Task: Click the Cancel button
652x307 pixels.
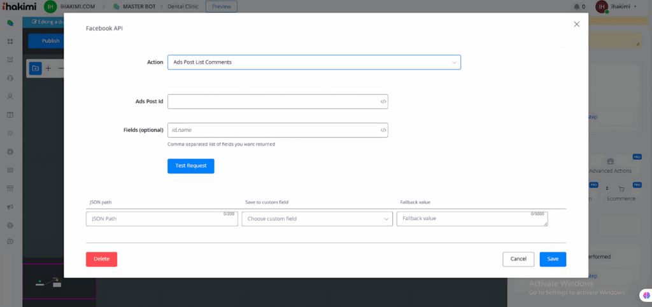Action: click(518, 259)
